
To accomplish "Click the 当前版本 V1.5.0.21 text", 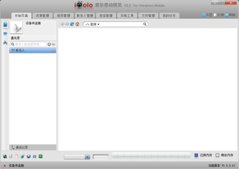I will tap(222, 165).
